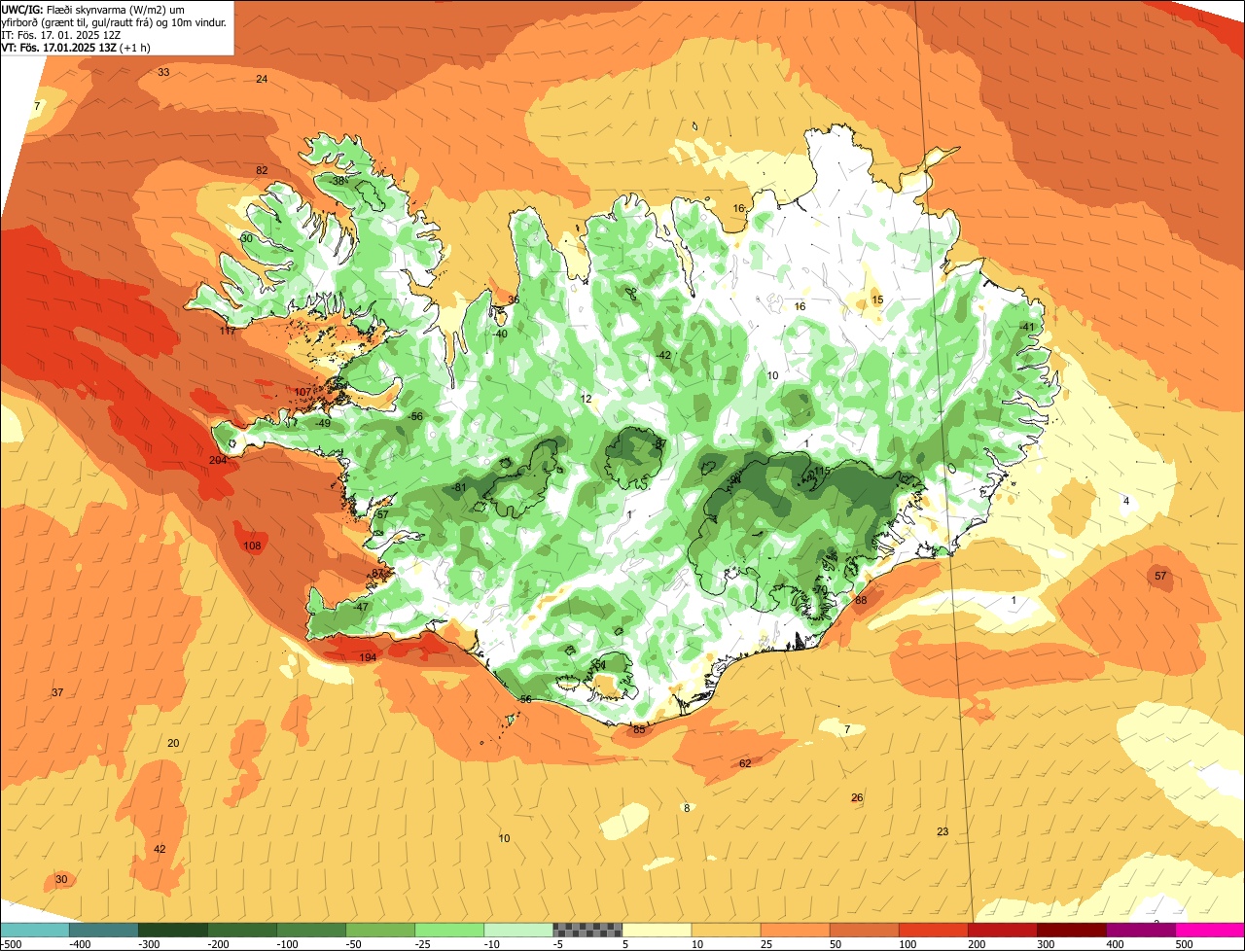The image size is (1245, 951).
Task: Click the 108 flux value on map
Action: pyautogui.click(x=252, y=546)
